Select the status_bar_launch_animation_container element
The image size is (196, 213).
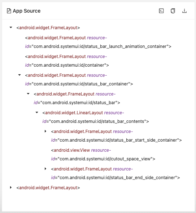click(98, 42)
